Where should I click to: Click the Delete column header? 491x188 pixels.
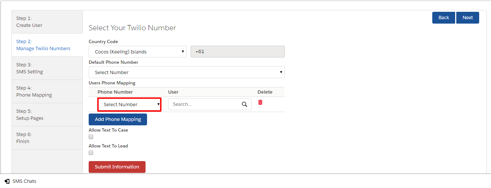265,92
